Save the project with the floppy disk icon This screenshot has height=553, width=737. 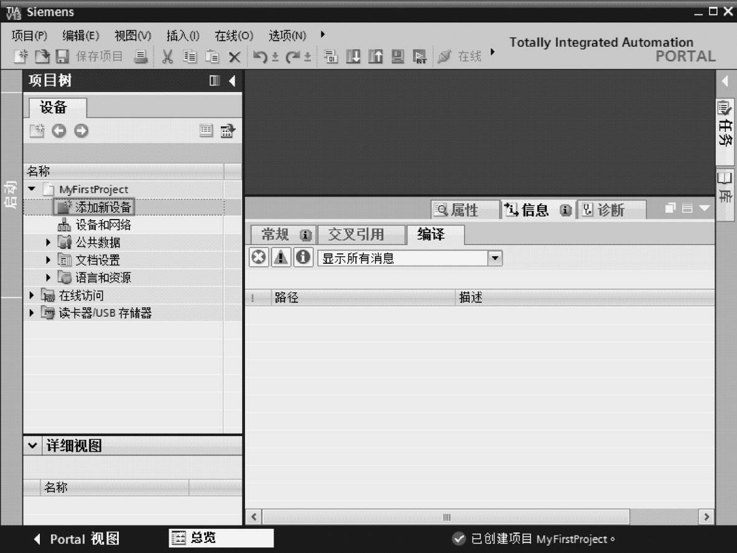click(63, 57)
